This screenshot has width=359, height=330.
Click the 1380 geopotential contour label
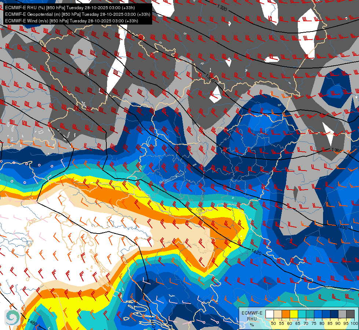337,150
